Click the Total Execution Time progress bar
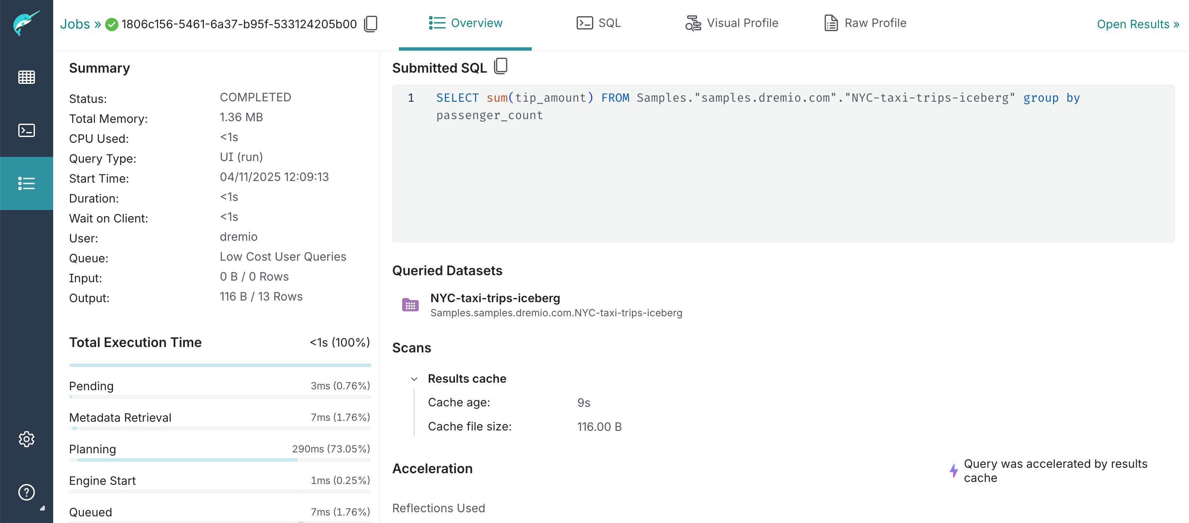The image size is (1189, 523). (x=220, y=365)
